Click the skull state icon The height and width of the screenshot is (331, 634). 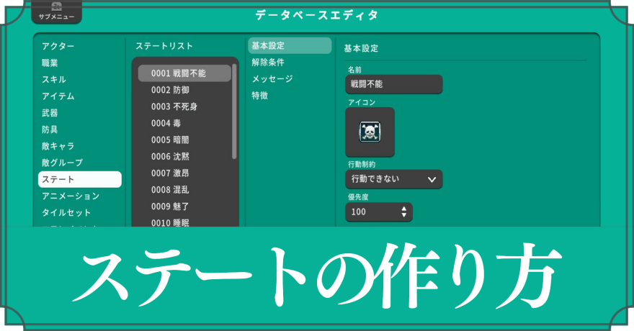(370, 132)
